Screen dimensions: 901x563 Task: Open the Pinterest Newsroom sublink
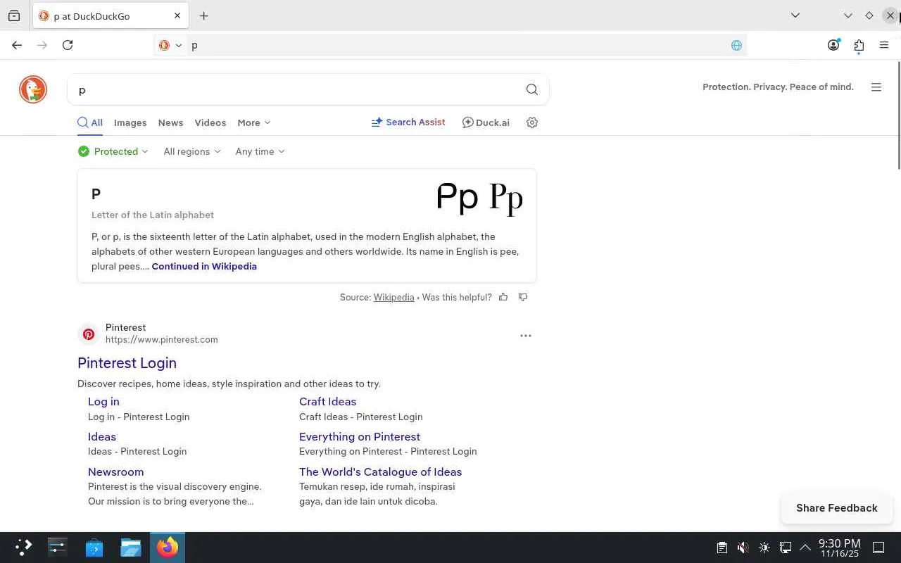(x=115, y=472)
